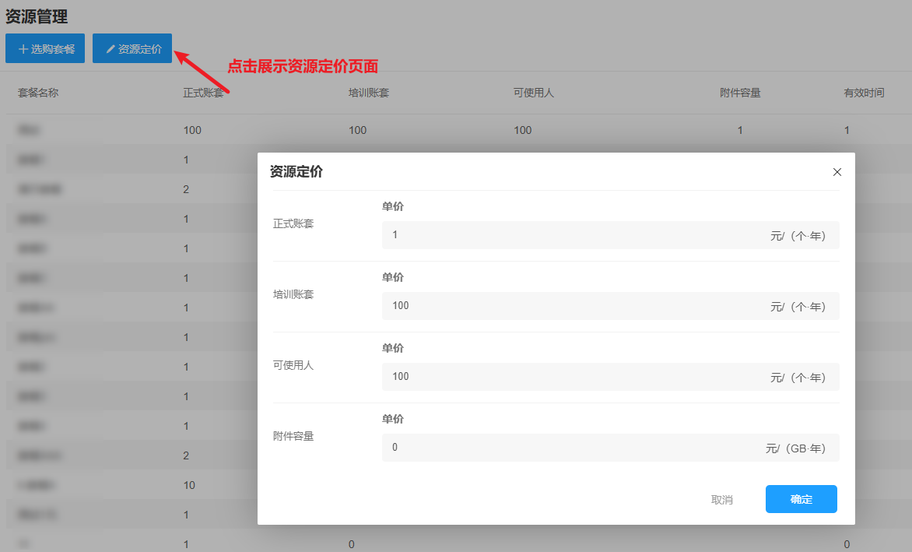This screenshot has height=552, width=912.
Task: Click the 附件容量 price field showing 0
Action: [545, 447]
